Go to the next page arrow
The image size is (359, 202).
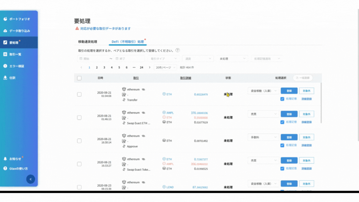[150, 67]
